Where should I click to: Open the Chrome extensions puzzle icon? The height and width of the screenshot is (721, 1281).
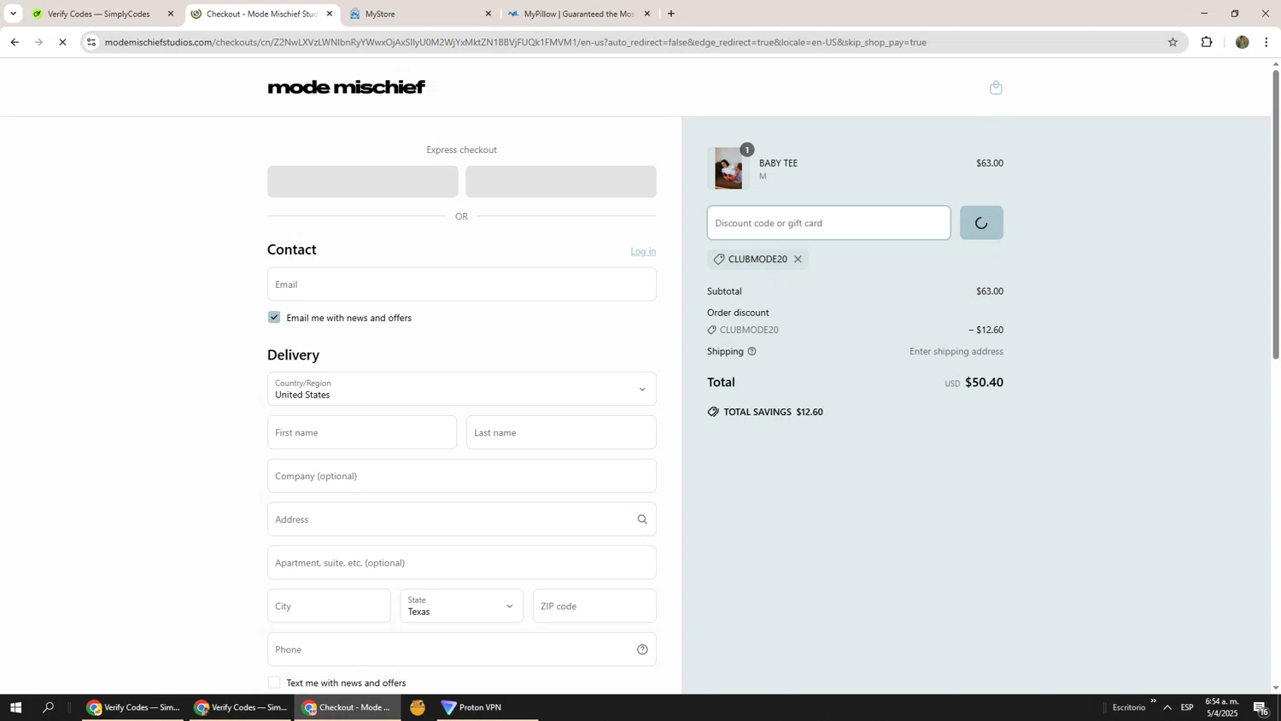1207,42
